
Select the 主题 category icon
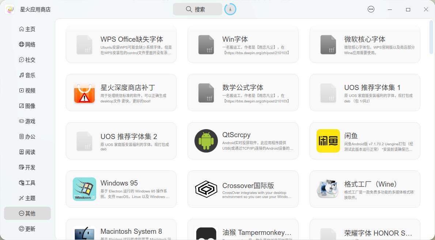22,198
